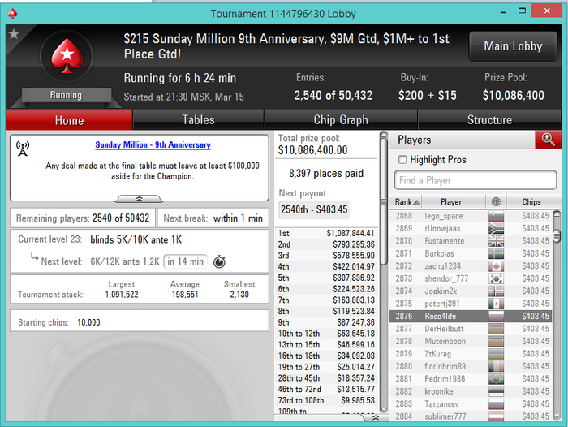
Task: Select player row kroonike
Action: [x=471, y=391]
